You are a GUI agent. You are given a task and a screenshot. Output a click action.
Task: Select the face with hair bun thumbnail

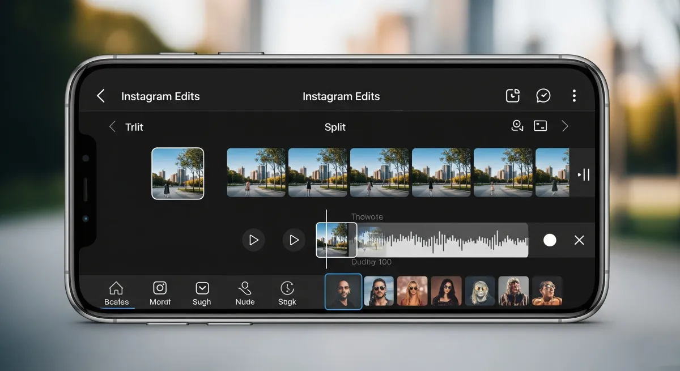(547, 291)
